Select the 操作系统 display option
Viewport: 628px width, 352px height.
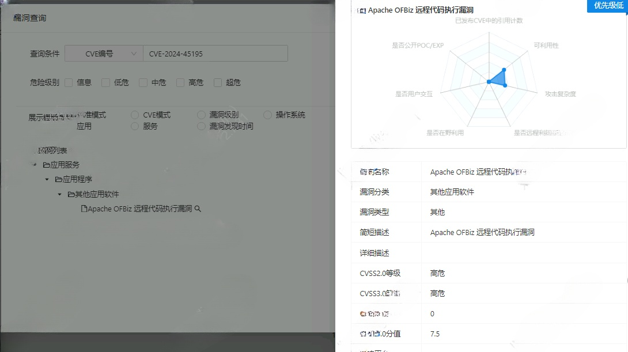coord(267,114)
